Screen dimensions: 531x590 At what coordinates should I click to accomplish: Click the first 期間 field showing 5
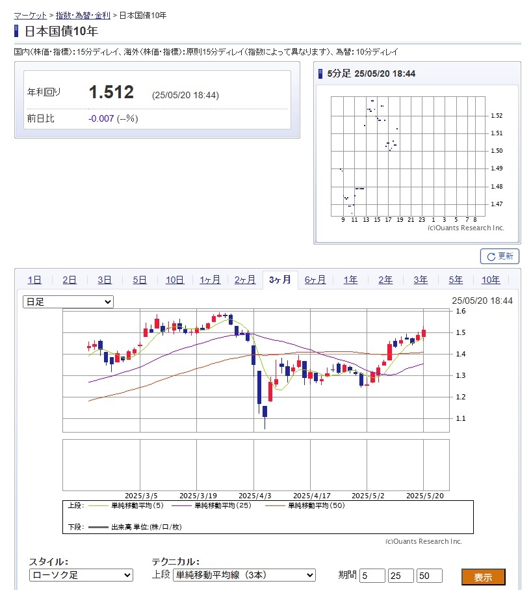372,576
